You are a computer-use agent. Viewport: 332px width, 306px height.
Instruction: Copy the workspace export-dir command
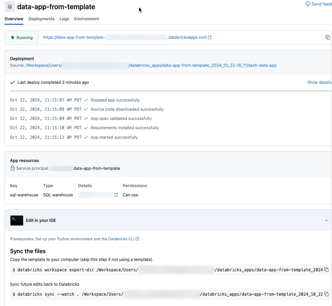[326, 270]
